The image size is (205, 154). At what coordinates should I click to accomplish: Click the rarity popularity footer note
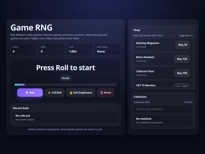tap(66, 129)
